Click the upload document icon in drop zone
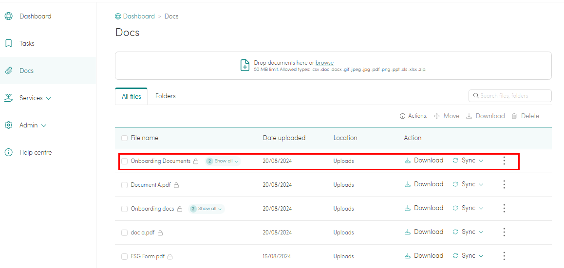This screenshot has width=564, height=268. pos(245,66)
